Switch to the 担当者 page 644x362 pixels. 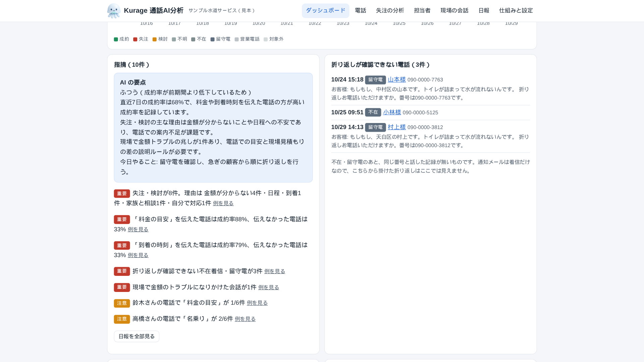(422, 11)
